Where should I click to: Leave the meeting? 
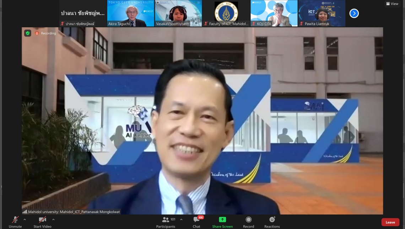(390, 222)
